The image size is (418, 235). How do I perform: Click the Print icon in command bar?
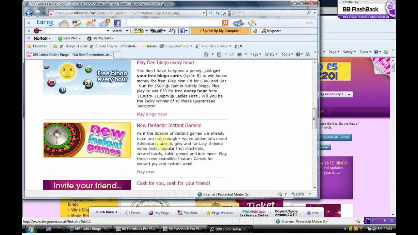click(x=240, y=54)
